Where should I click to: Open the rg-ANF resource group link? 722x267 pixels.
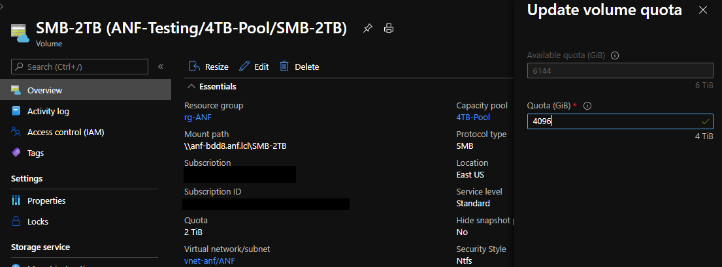(197, 118)
